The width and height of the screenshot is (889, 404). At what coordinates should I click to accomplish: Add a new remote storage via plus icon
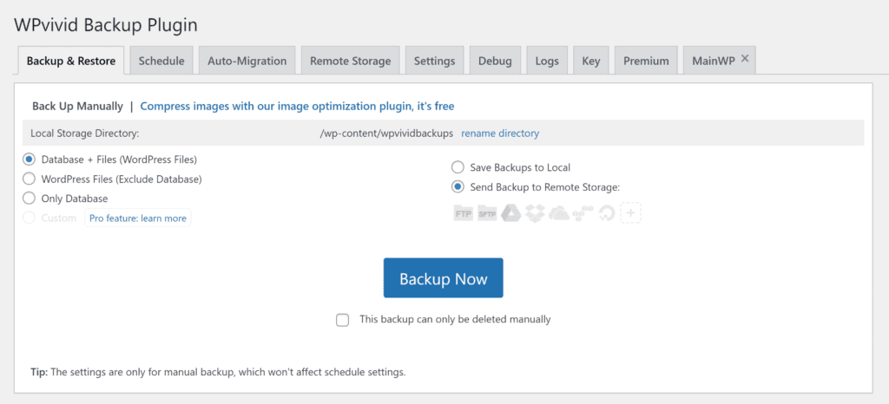click(x=631, y=213)
